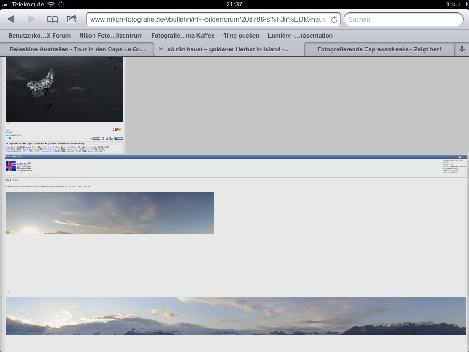The height and width of the screenshot is (352, 469).
Task: Add a new tab with plus button
Action: (x=462, y=49)
